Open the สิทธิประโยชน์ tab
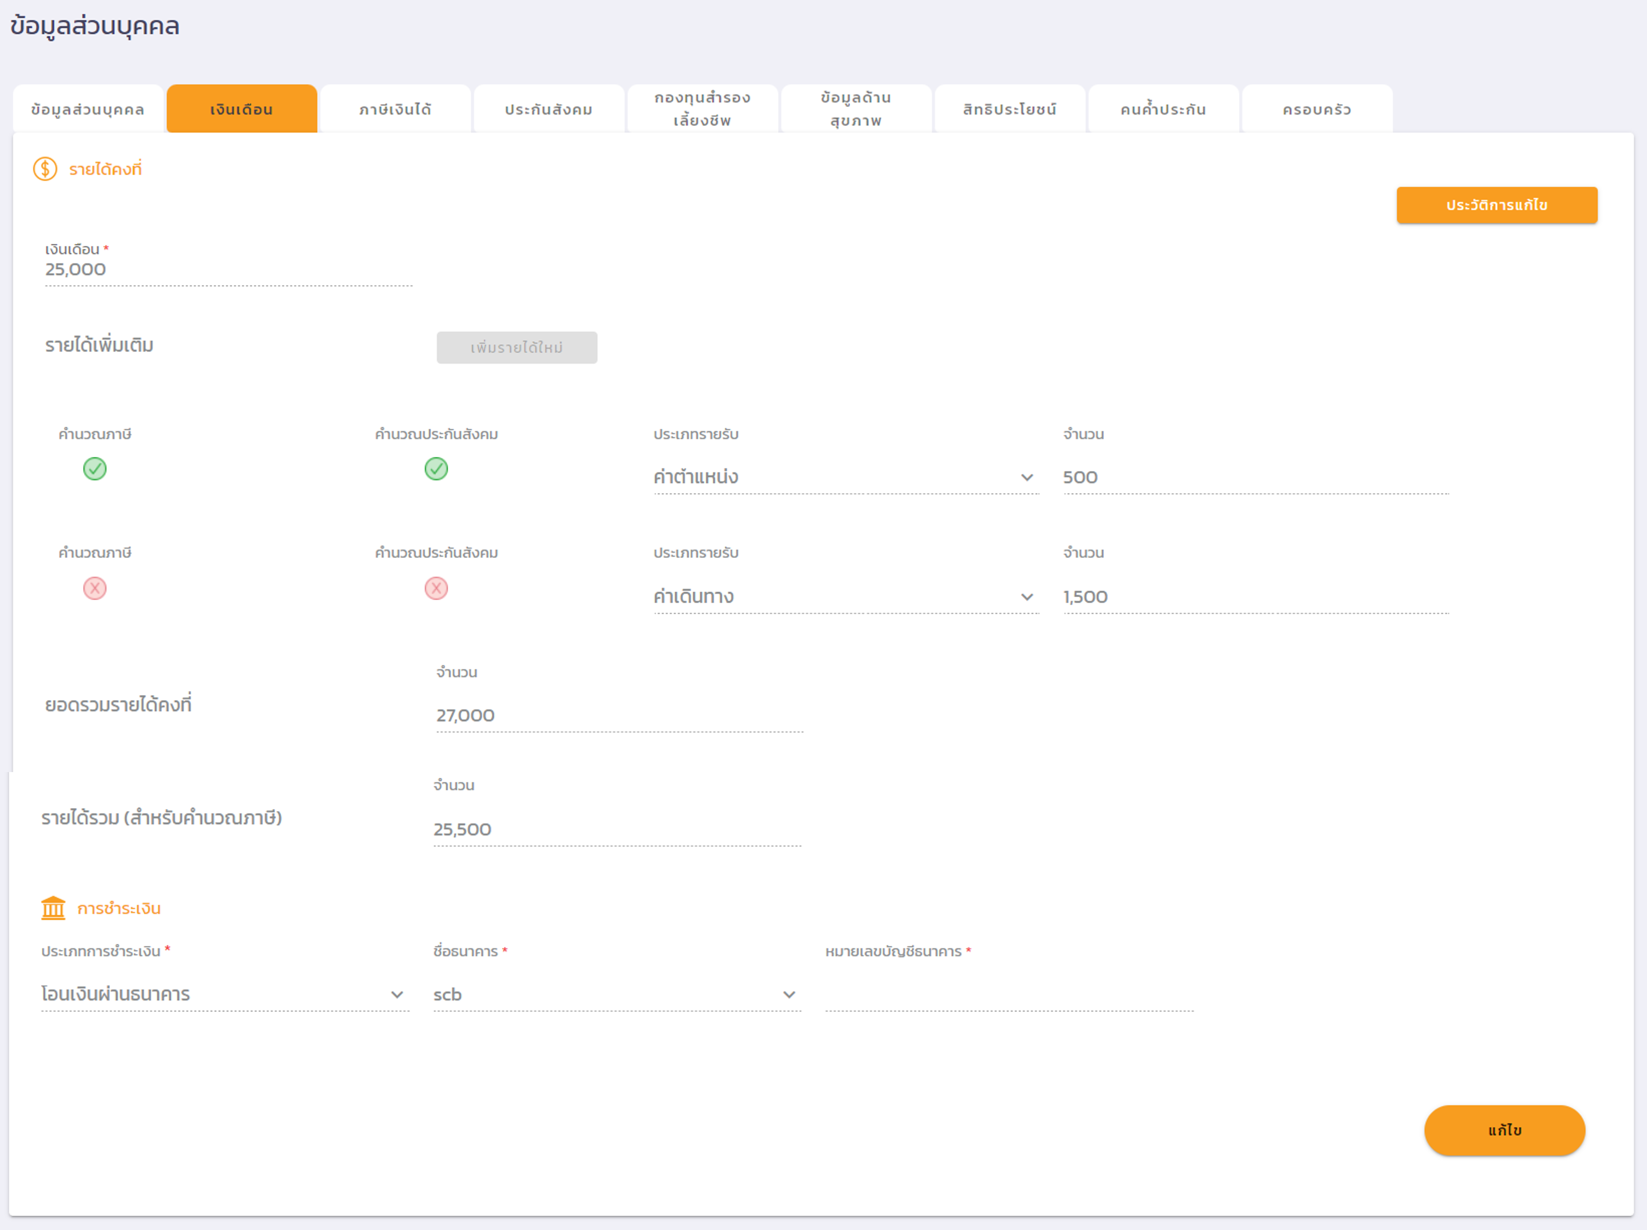1647x1230 pixels. [1009, 109]
